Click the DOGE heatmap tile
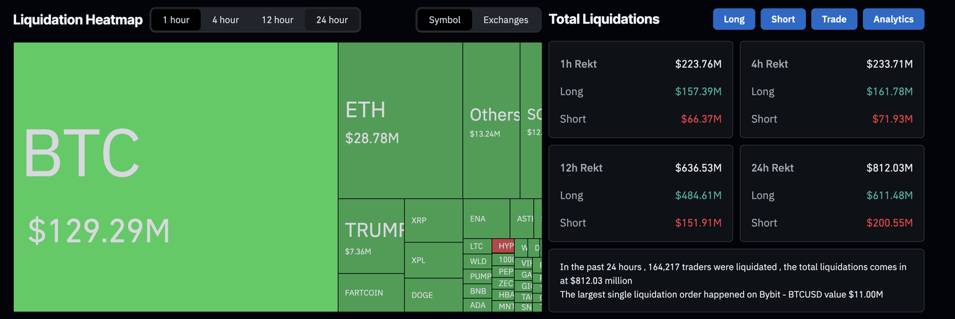955x319 pixels. pos(433,295)
